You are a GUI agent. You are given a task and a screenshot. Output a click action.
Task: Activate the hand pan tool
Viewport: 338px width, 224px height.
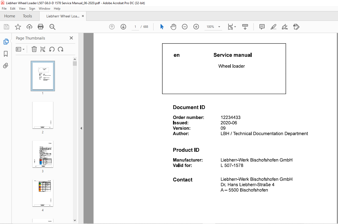173,27
